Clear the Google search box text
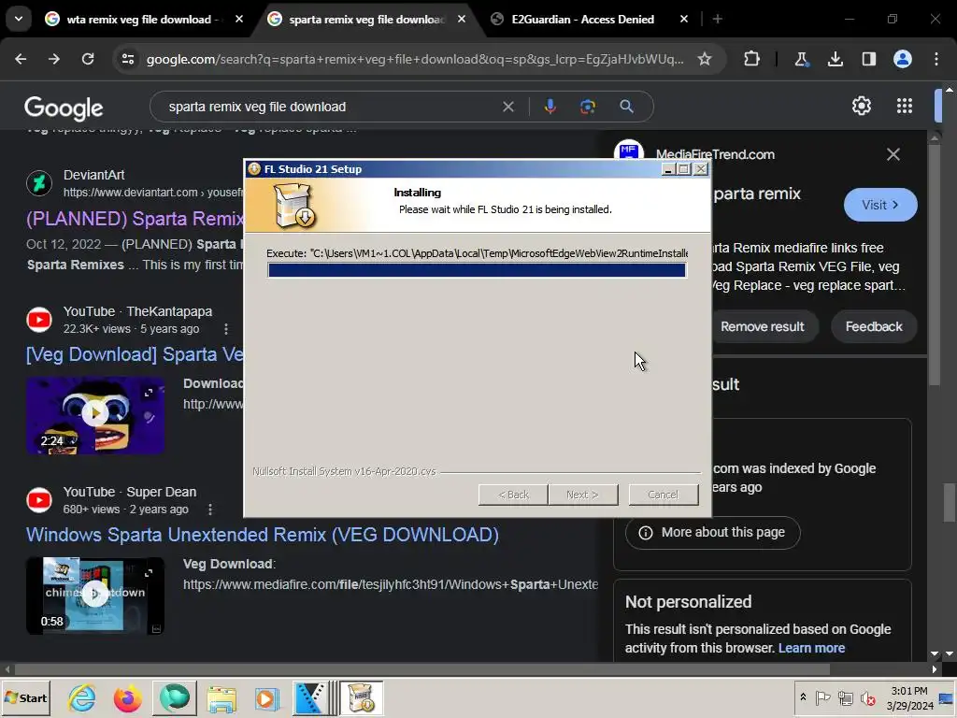 pos(507,107)
